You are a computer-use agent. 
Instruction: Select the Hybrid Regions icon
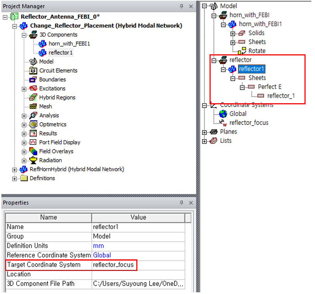click(x=33, y=98)
